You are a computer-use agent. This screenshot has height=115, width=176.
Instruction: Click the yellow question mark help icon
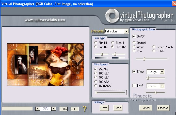pyautogui.click(x=85, y=109)
